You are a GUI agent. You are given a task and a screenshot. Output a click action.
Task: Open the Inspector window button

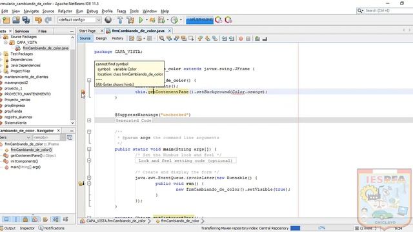(x=27, y=228)
